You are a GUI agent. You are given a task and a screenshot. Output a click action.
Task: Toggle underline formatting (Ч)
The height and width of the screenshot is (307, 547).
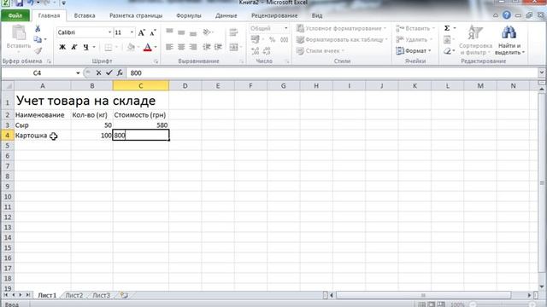[85, 47]
